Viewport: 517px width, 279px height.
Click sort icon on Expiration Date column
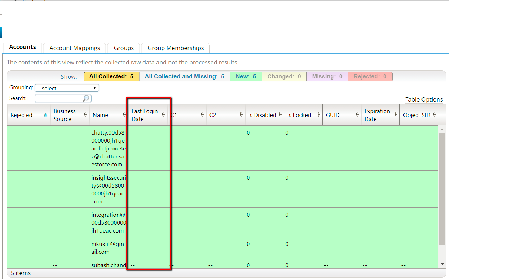pos(396,114)
